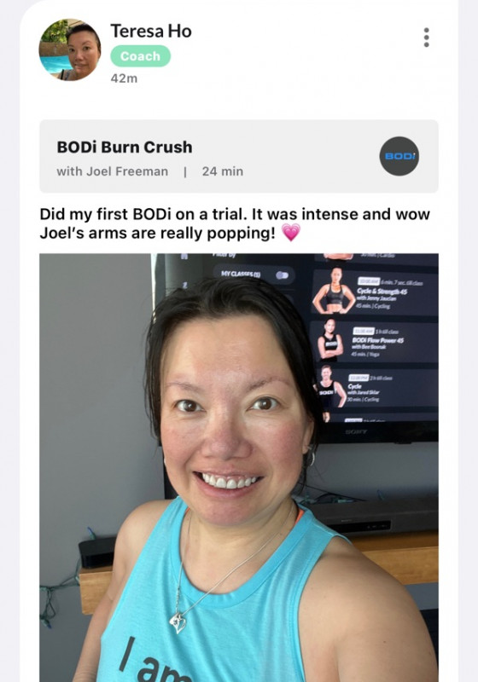Open the Cycle with Jared Sklar class entry
Viewport: 478px width, 682px height.
point(376,390)
